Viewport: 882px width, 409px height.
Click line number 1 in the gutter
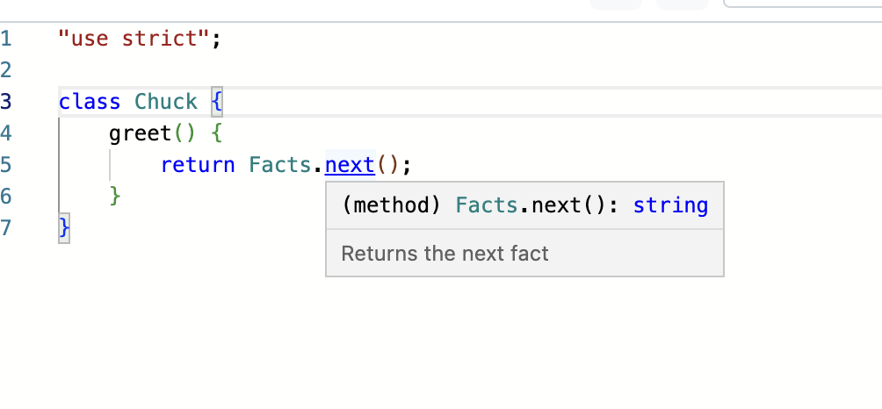click(x=7, y=39)
